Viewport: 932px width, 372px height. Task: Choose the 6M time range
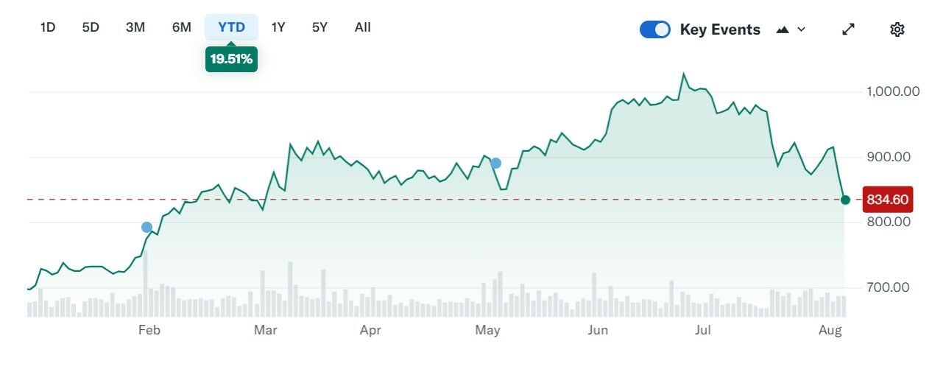pyautogui.click(x=182, y=27)
